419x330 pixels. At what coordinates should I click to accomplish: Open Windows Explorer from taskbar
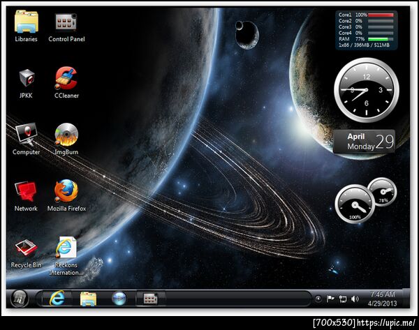[x=88, y=299]
